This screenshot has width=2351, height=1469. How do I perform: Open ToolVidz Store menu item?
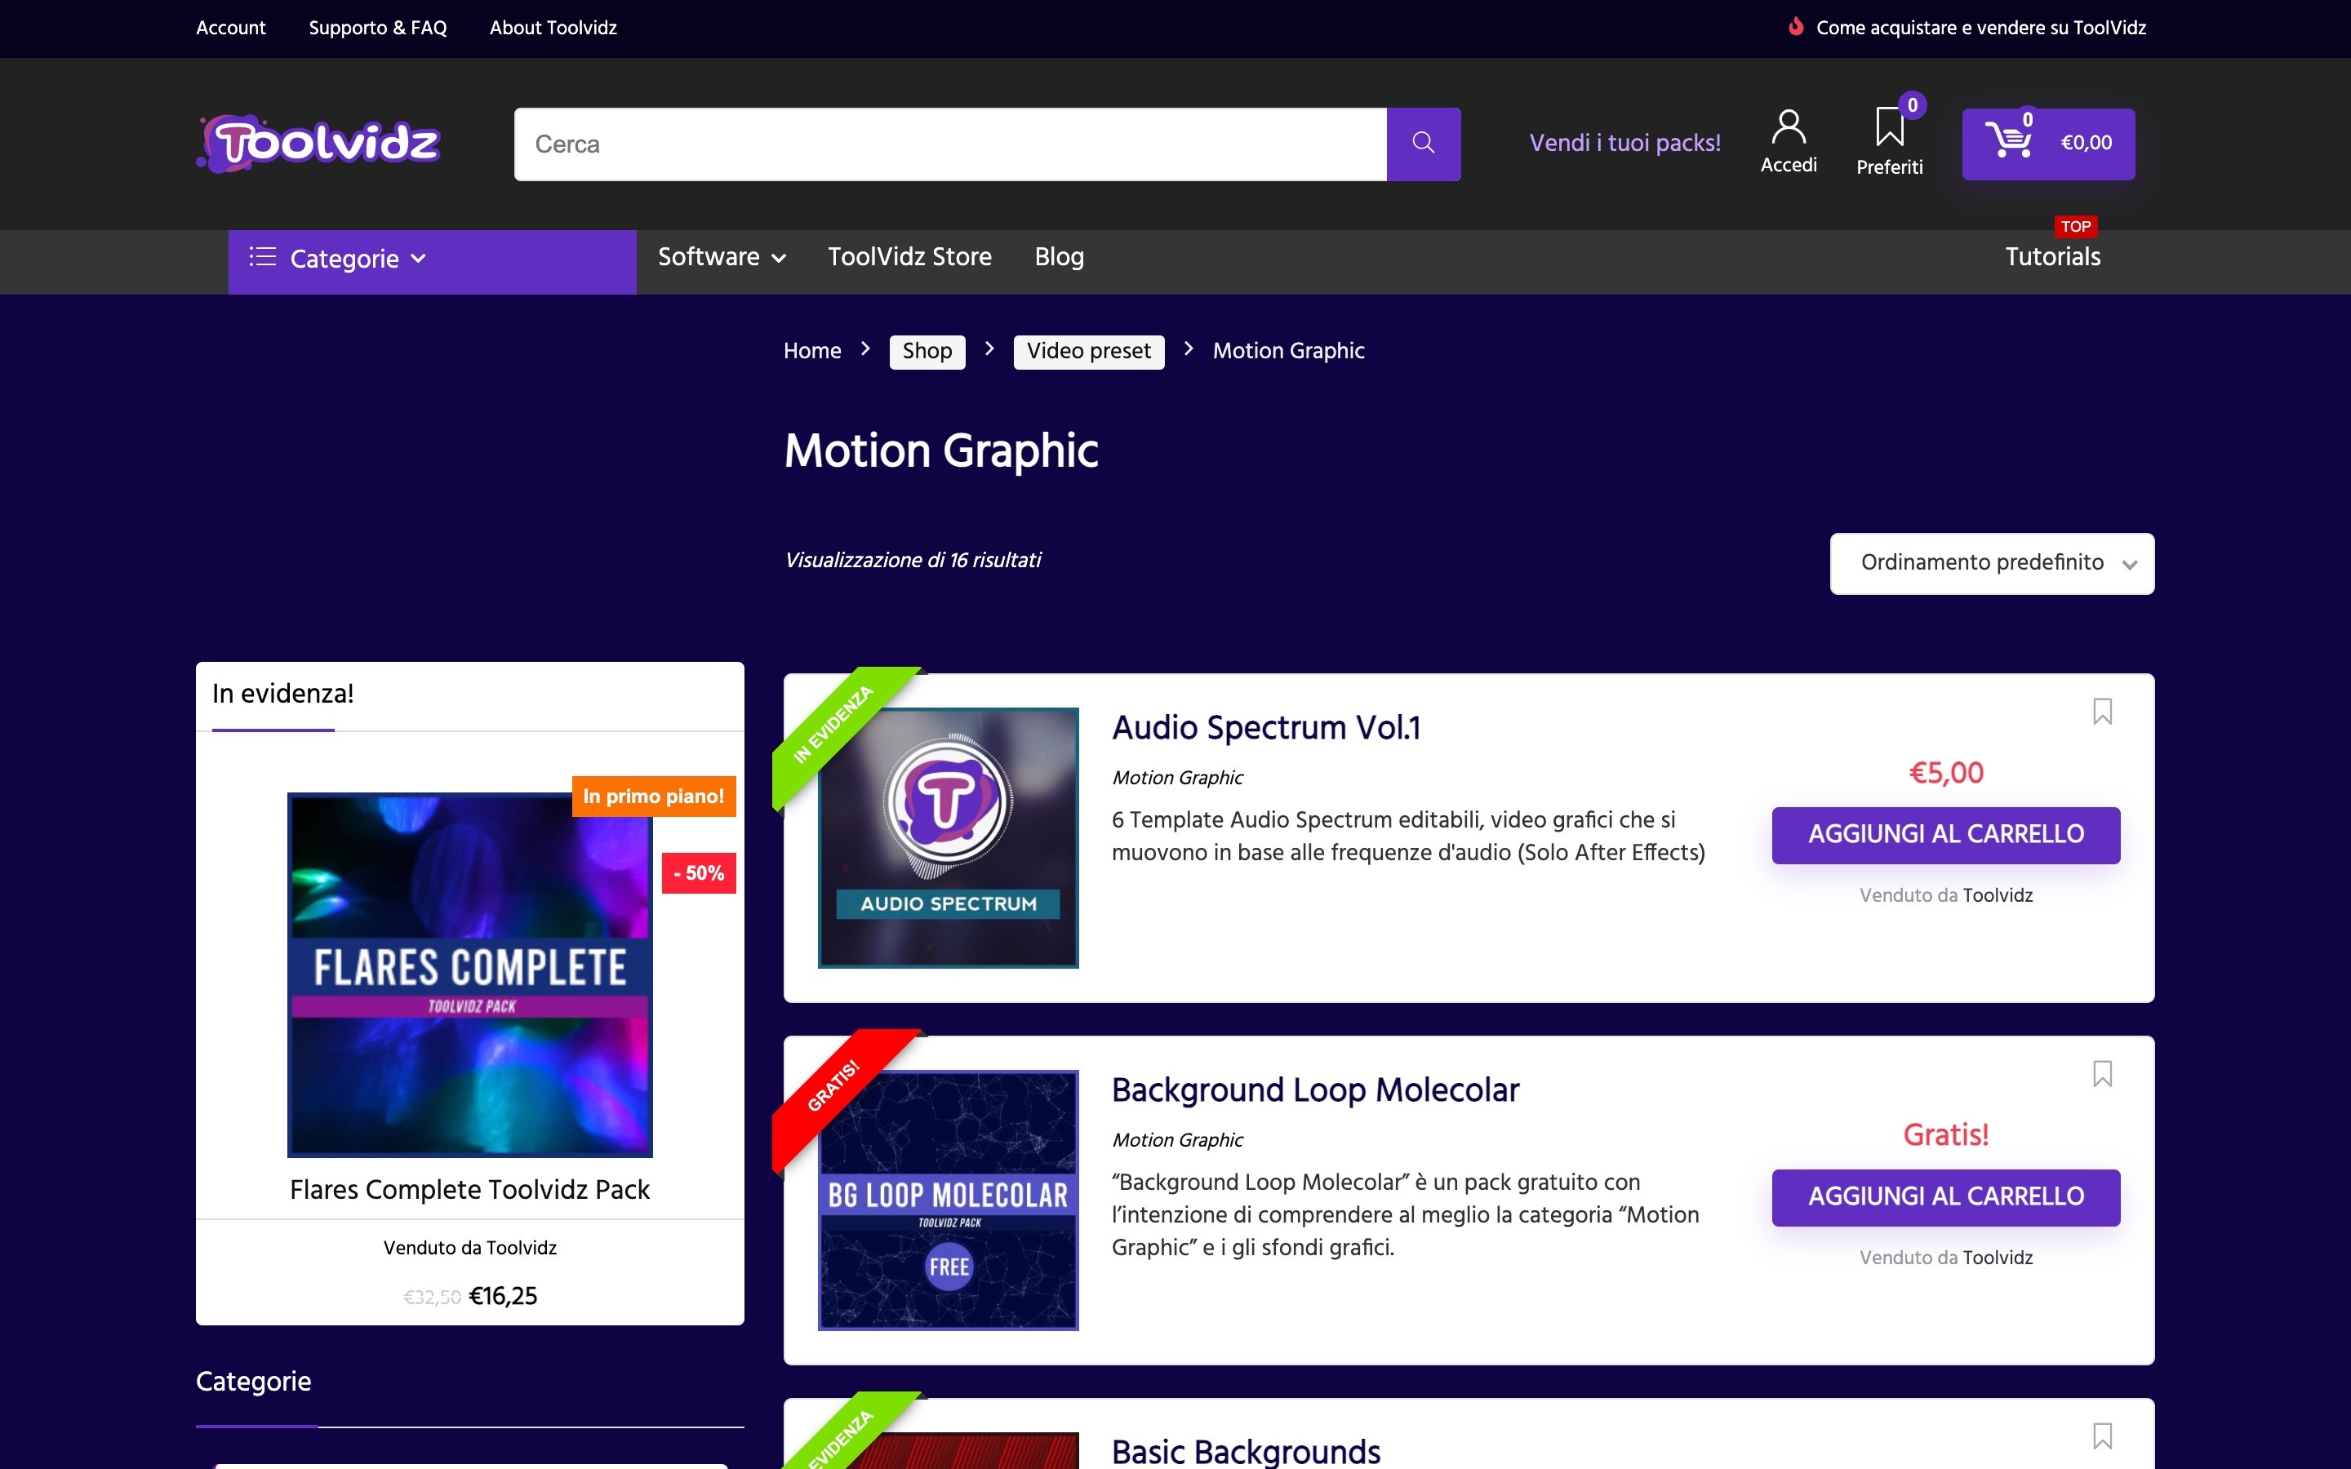(909, 256)
